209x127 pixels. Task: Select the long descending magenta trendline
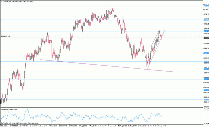(106, 66)
